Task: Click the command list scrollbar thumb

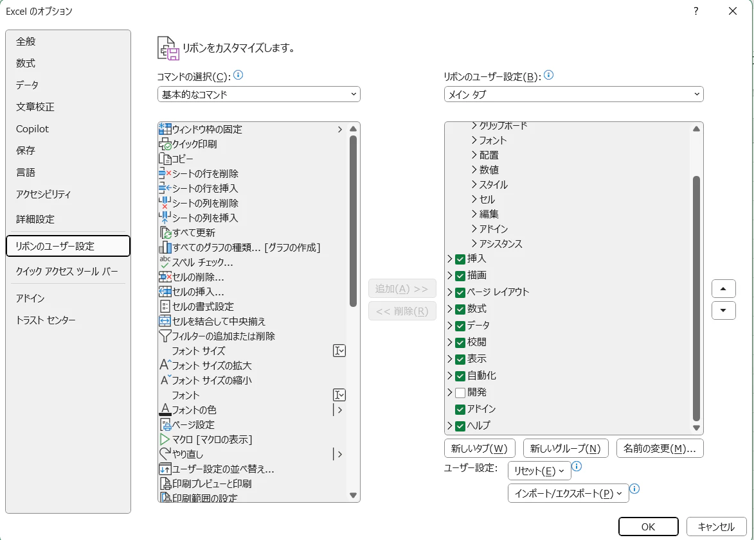Action: (x=353, y=221)
